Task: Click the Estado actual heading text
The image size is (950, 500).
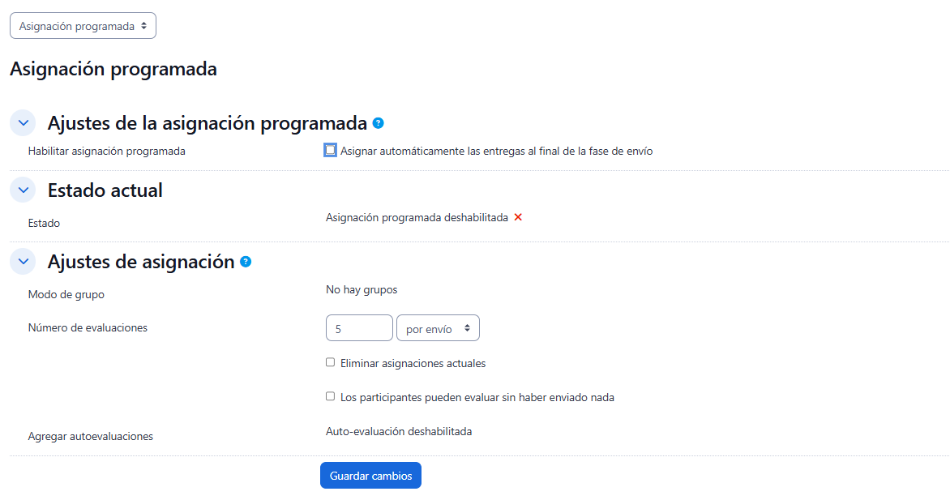Action: (105, 190)
